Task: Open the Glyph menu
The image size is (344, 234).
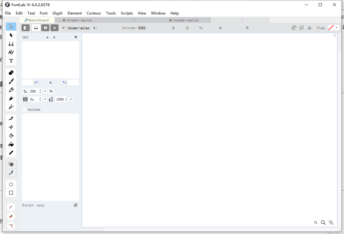Action: point(57,13)
